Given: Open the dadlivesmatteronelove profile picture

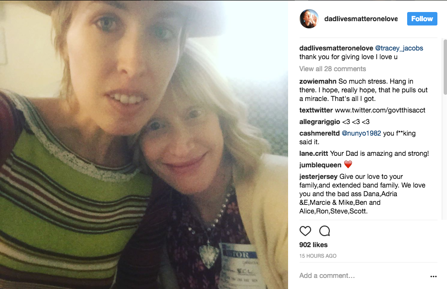Looking at the screenshot, I should [309, 19].
